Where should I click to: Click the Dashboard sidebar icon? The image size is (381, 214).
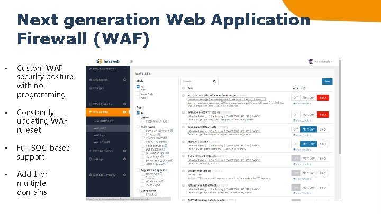coord(90,80)
